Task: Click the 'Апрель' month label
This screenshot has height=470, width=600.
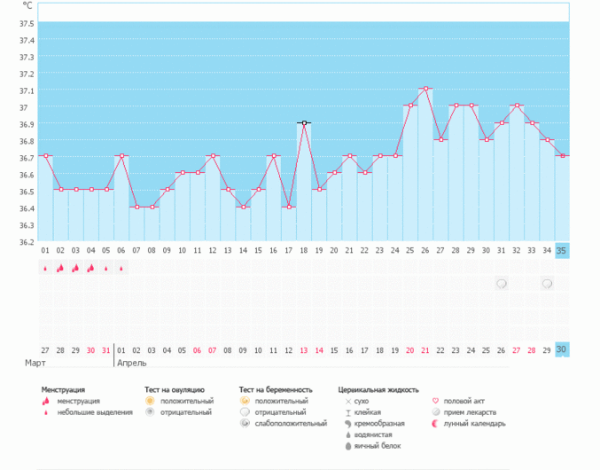Action: click(x=132, y=364)
